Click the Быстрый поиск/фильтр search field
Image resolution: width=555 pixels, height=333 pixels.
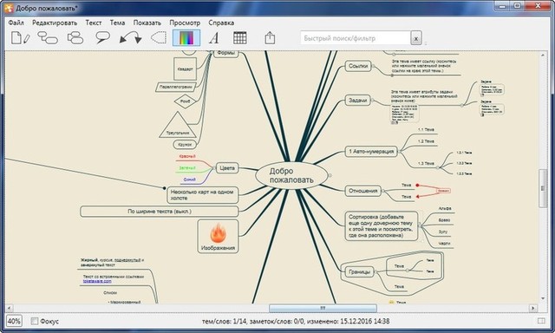356,38
